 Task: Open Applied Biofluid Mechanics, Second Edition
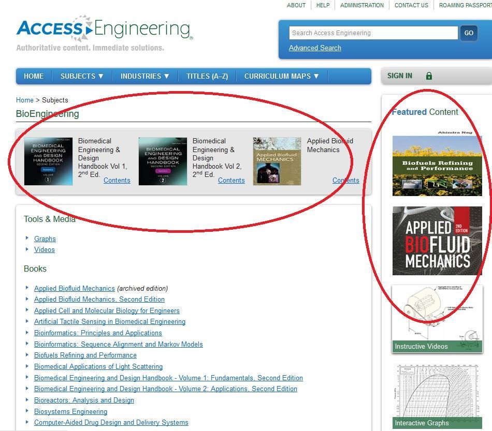pyautogui.click(x=99, y=300)
